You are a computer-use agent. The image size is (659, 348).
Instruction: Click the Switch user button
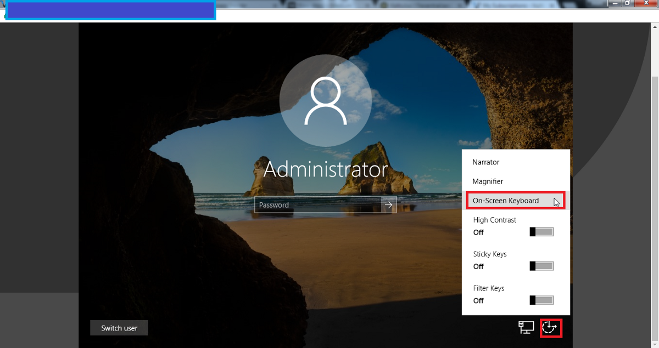pyautogui.click(x=119, y=328)
